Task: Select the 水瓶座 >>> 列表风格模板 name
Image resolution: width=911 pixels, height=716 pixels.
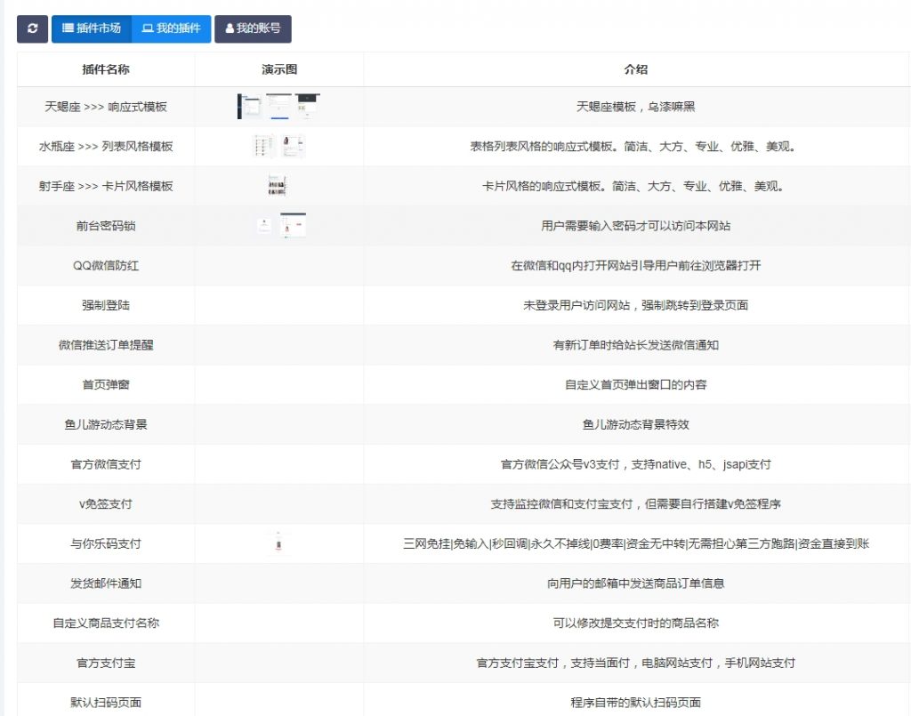Action: pos(106,147)
